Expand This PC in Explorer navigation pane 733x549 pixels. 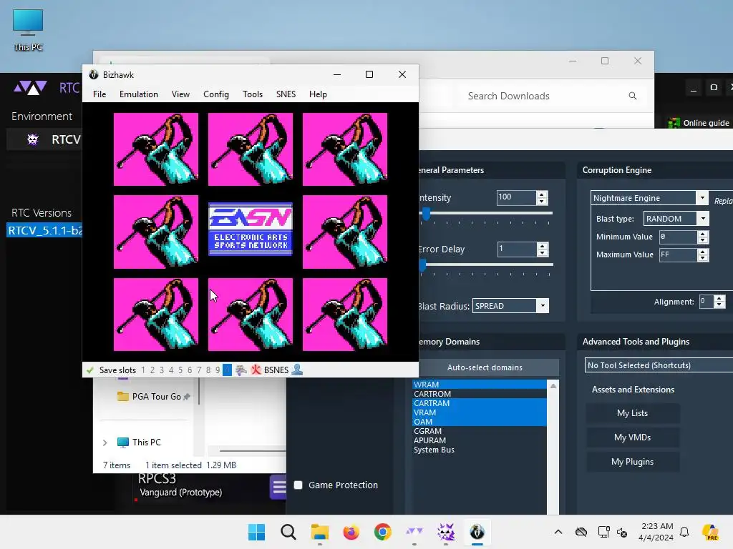coord(105,442)
